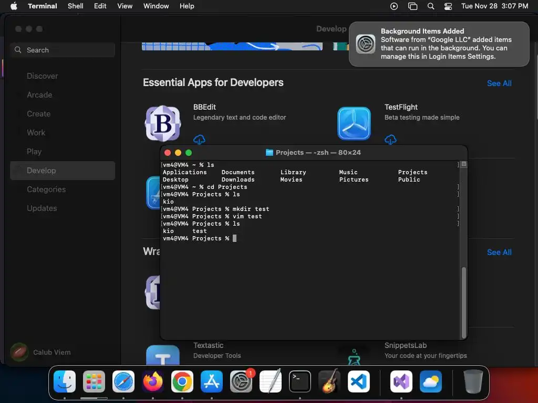This screenshot has width=538, height=403.
Task: Open Launchpad in the Dock
Action: pyautogui.click(x=94, y=381)
